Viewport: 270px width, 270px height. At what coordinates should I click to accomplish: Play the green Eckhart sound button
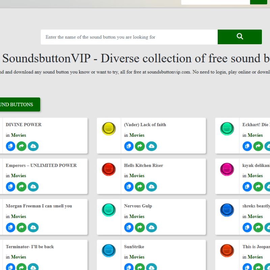227,129
